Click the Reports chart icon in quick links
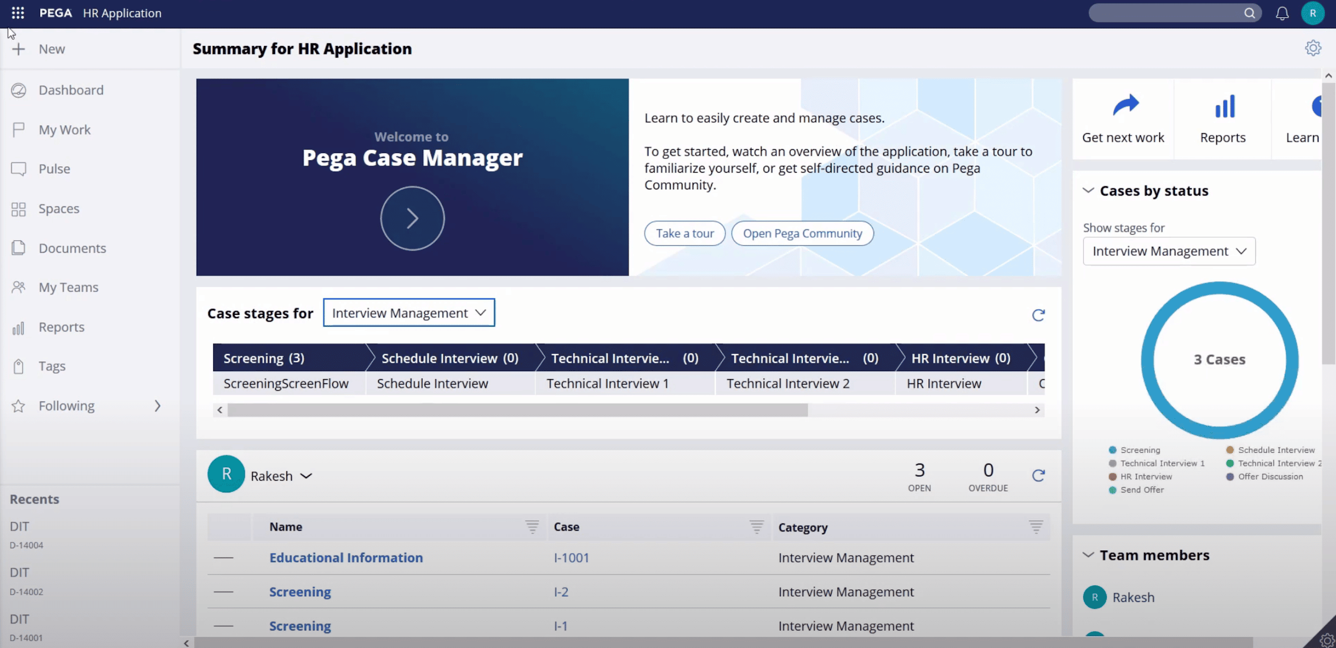Screen dimensions: 1336x648 click(1225, 106)
